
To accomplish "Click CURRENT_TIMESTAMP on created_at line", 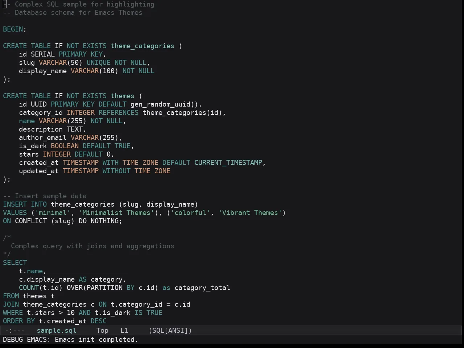I will [x=228, y=163].
